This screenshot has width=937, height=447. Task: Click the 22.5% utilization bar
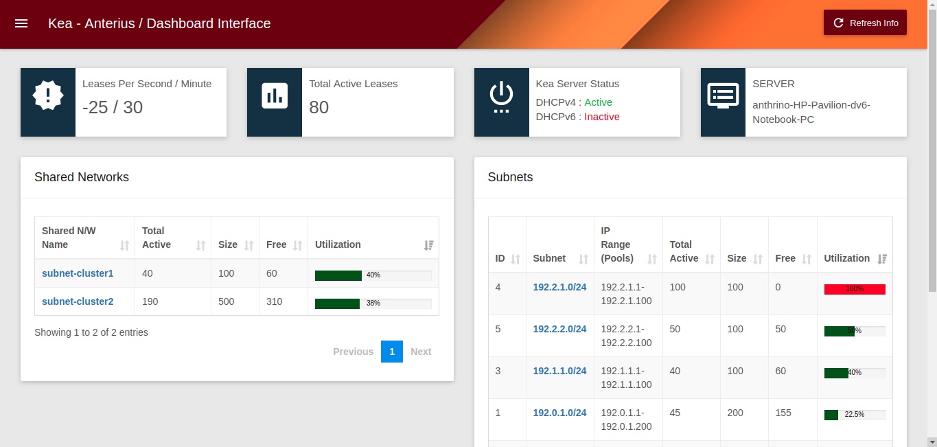pos(855,415)
